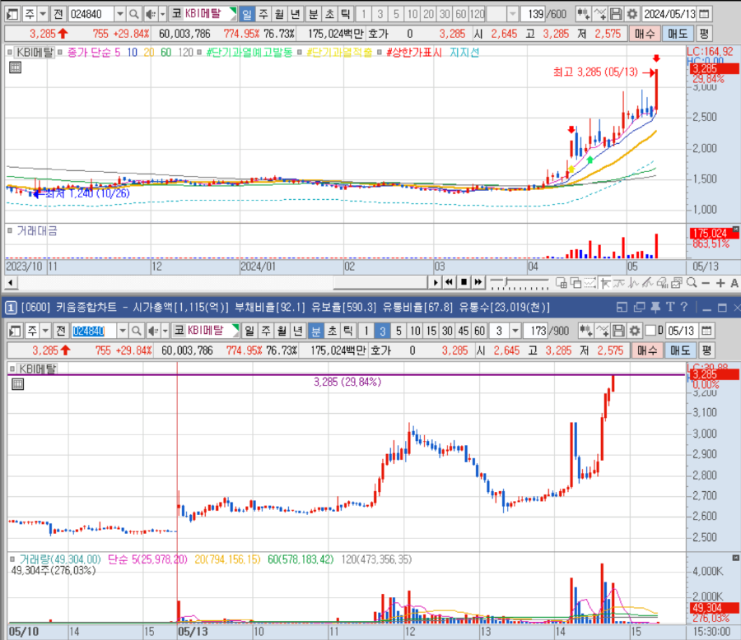Open upper chart settings gear

[631, 14]
